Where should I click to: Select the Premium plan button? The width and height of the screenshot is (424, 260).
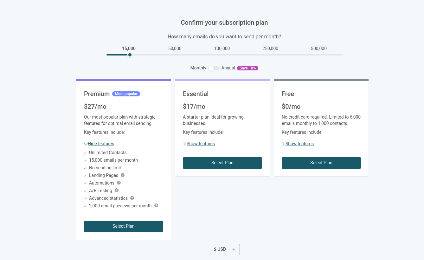click(124, 226)
